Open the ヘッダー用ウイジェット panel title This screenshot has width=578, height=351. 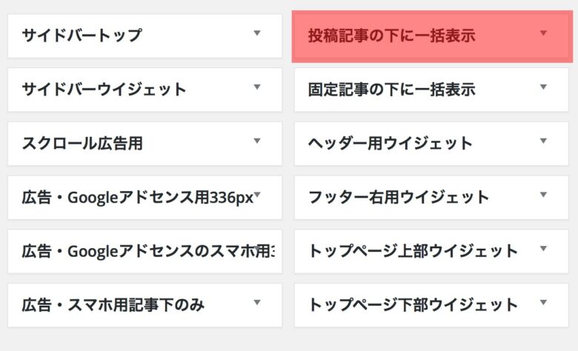pos(391,143)
